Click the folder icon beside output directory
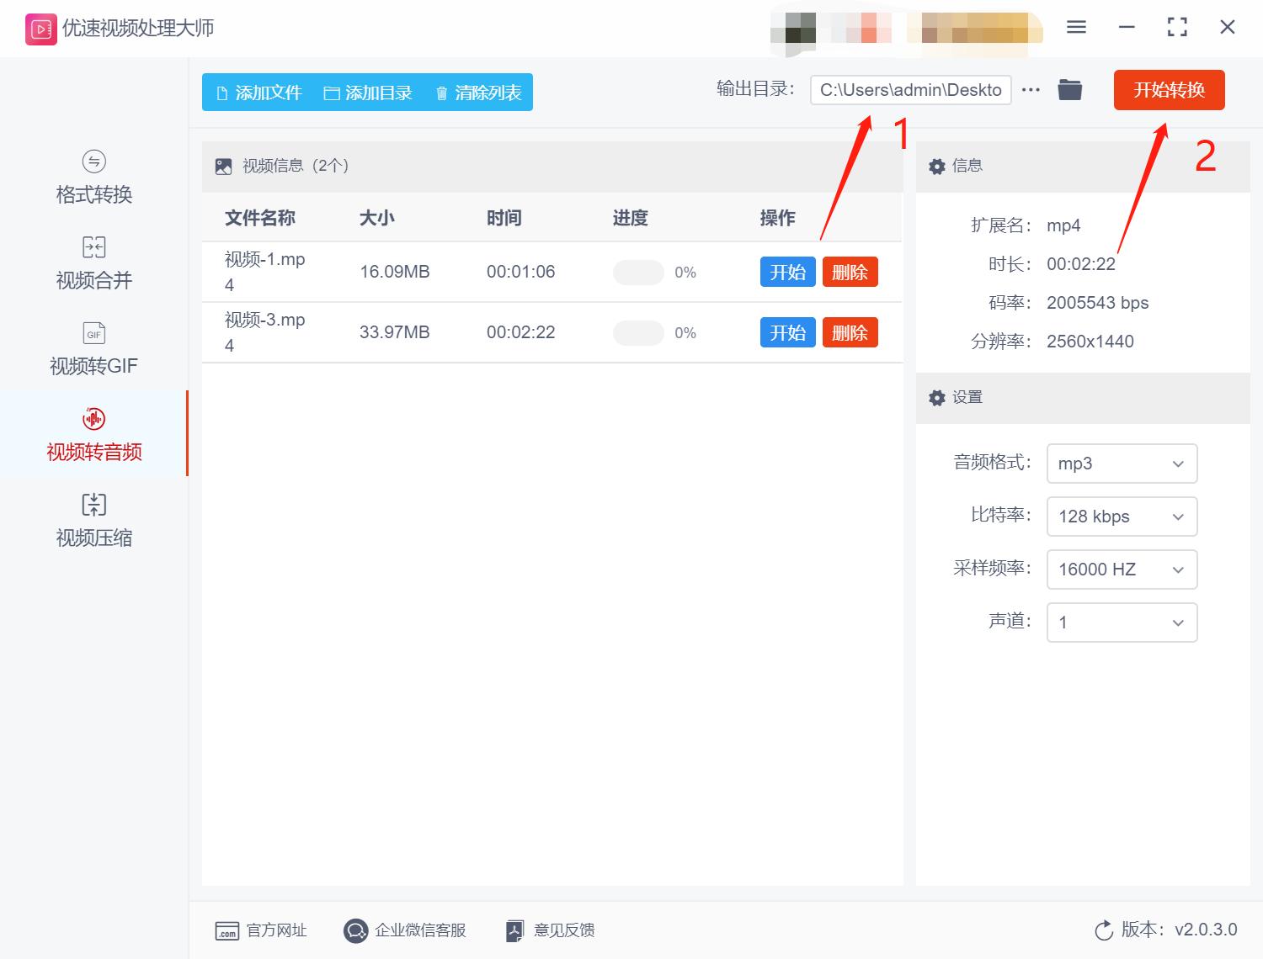 pyautogui.click(x=1069, y=89)
